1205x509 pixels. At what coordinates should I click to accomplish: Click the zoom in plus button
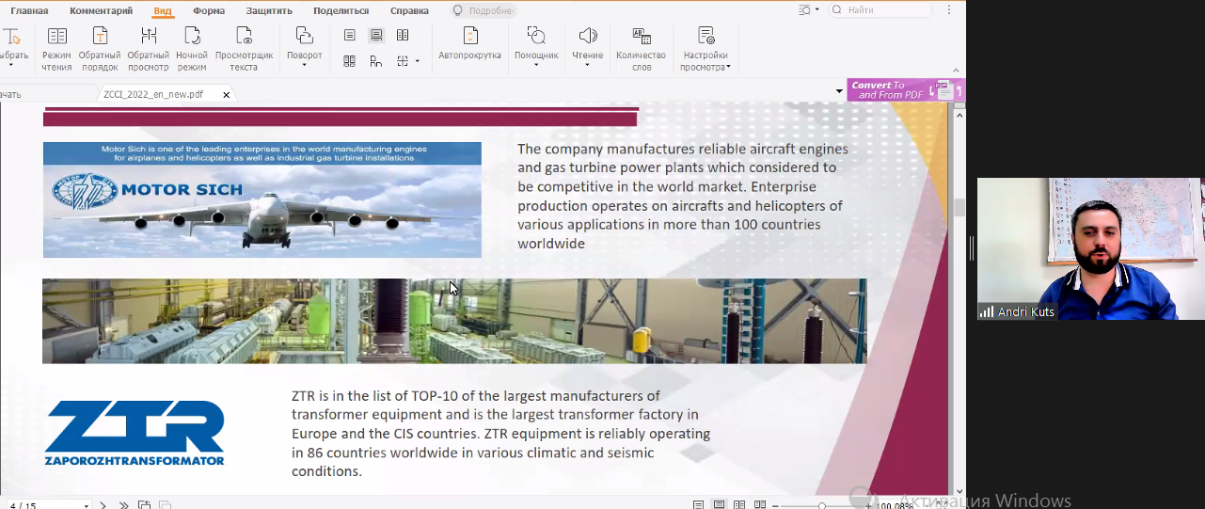869,506
